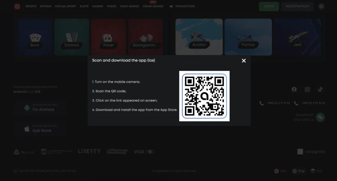The height and width of the screenshot is (181, 337).
Task: Click the App Store download button
Action: coord(40,128)
